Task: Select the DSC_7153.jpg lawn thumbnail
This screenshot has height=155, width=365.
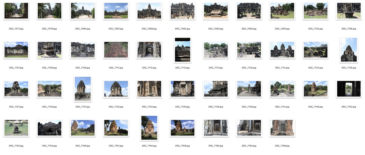Action: pos(16,128)
